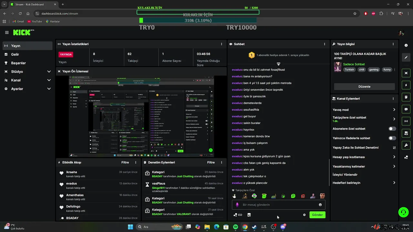This screenshot has width=413, height=232.
Task: Open Yapay Zeka ile Sohbet Denetimi link
Action: click(x=364, y=148)
